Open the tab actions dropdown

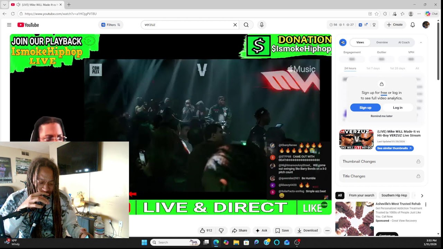4,4
